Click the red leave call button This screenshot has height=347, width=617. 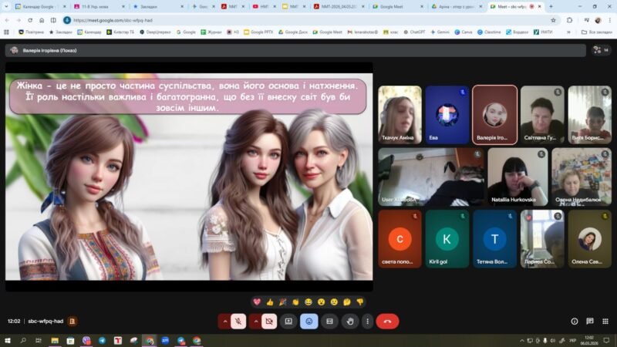[387, 322]
